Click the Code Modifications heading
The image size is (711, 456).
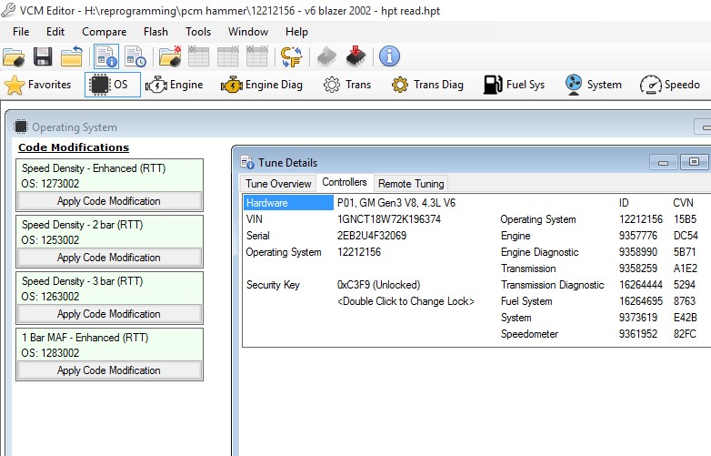(x=74, y=147)
